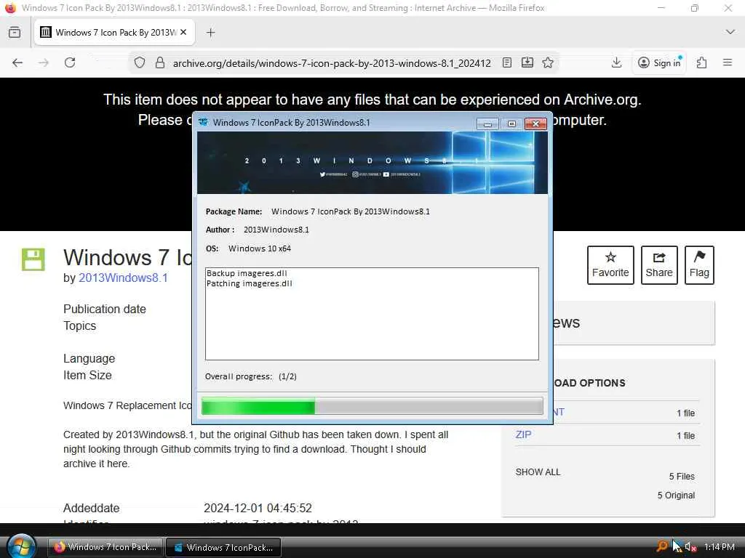Open 2013Windows8.1 uploader link
The width and height of the screenshot is (745, 558).
123,278
